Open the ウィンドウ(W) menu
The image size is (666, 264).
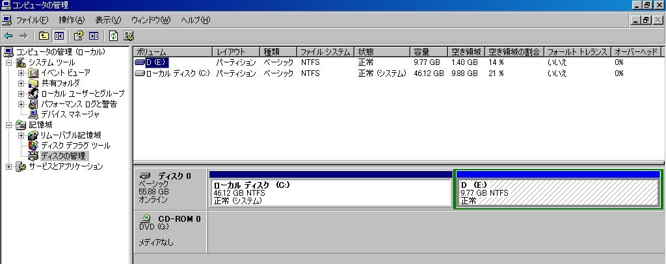pyautogui.click(x=151, y=20)
